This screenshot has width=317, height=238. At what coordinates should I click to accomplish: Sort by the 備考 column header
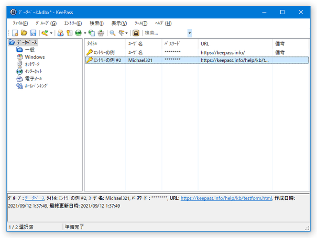pos(291,43)
